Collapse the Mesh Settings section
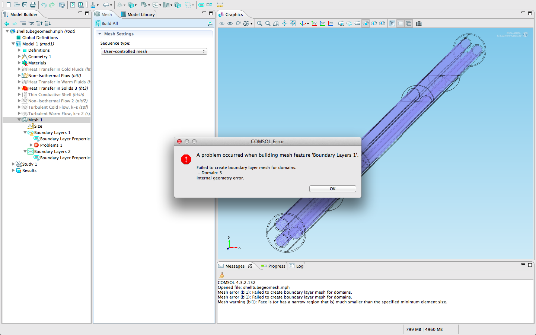The height and width of the screenshot is (335, 536). coord(100,34)
